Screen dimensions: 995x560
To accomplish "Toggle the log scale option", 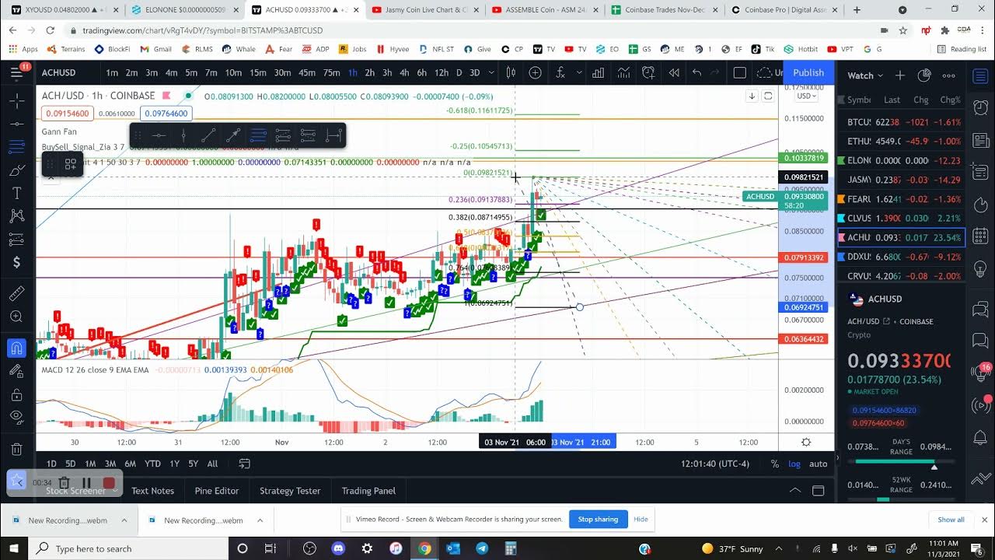I will click(794, 464).
